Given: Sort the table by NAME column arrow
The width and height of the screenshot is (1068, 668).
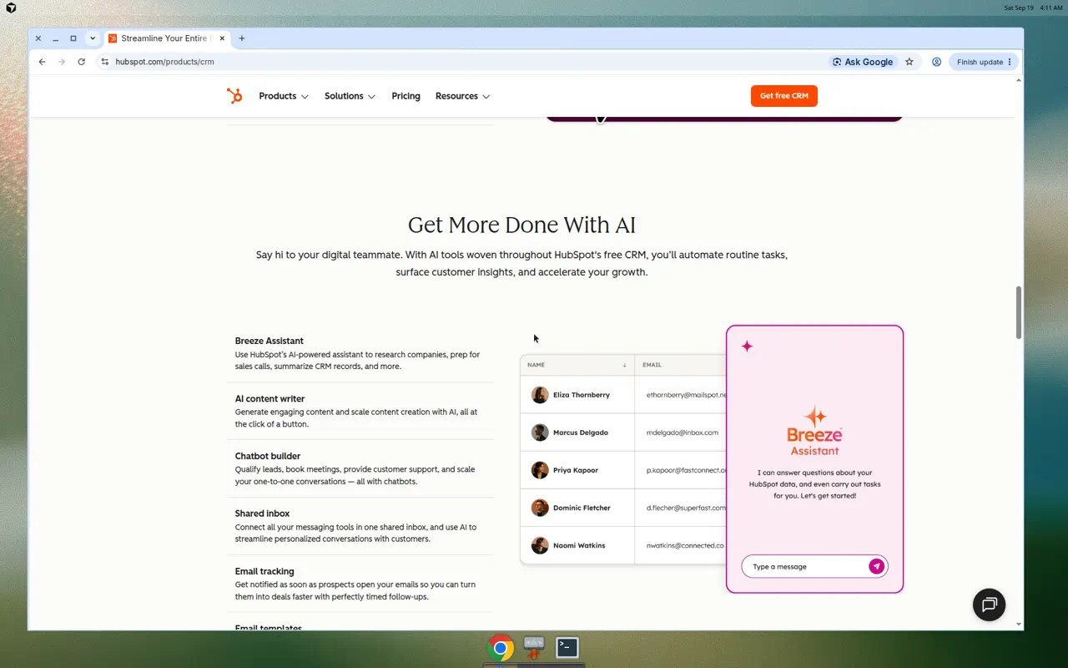Looking at the screenshot, I should tap(624, 365).
